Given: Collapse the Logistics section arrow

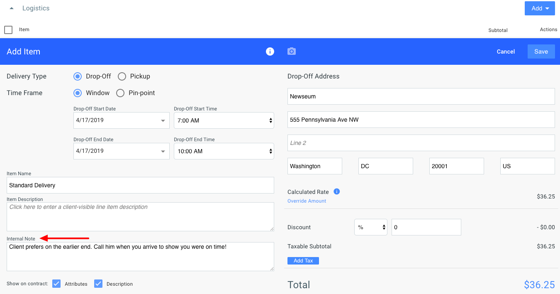Looking at the screenshot, I should (x=12, y=8).
